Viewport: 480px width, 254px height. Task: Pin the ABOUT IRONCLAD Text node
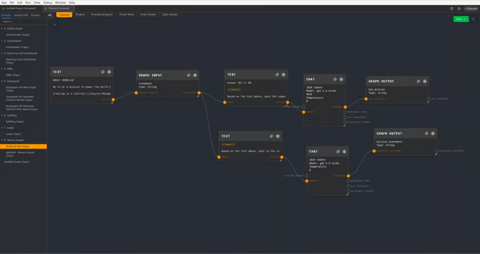tap(103, 72)
